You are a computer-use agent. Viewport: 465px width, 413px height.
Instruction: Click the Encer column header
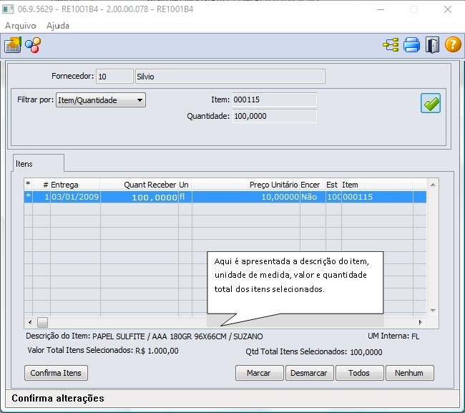[313, 185]
